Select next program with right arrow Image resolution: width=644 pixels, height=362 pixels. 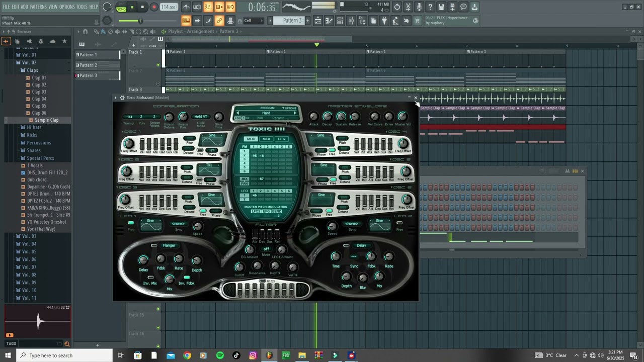pyautogui.click(x=295, y=113)
